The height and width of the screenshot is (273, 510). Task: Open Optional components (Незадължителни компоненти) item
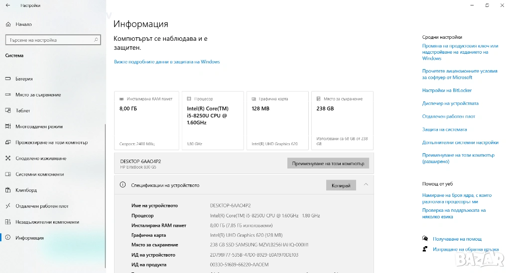(47, 222)
